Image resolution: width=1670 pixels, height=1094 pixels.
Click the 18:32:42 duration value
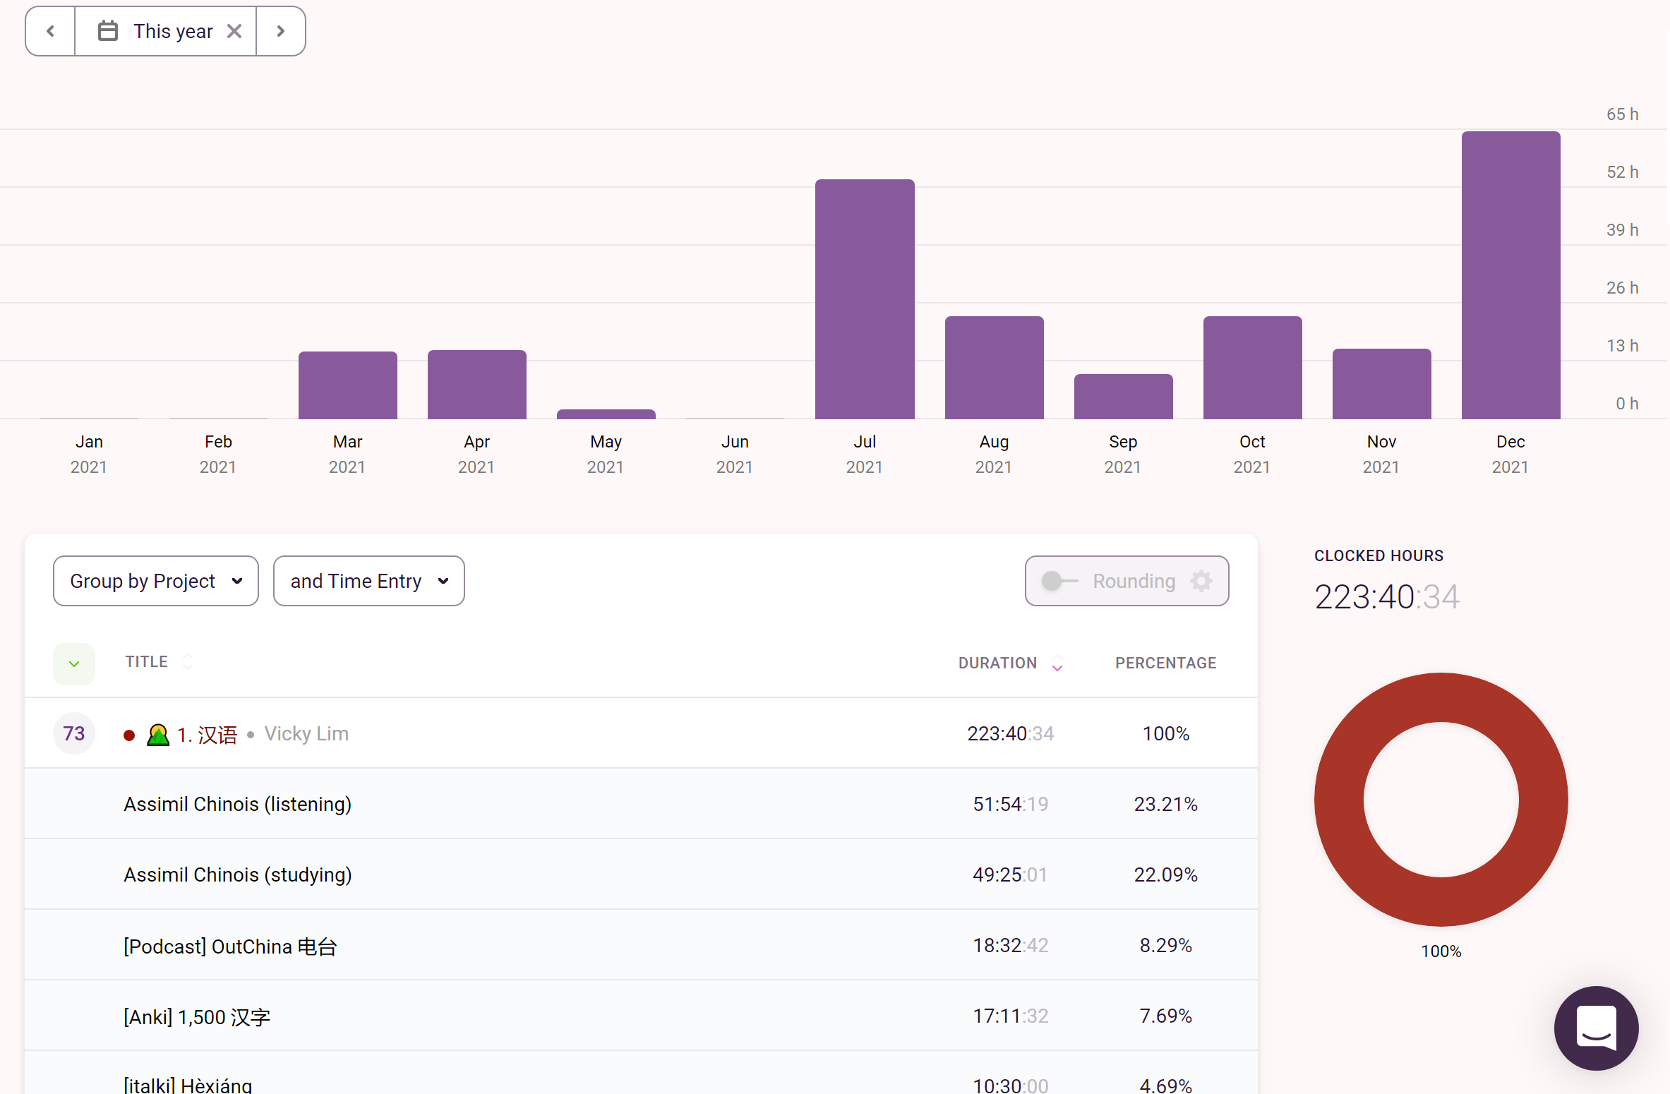pos(1010,945)
